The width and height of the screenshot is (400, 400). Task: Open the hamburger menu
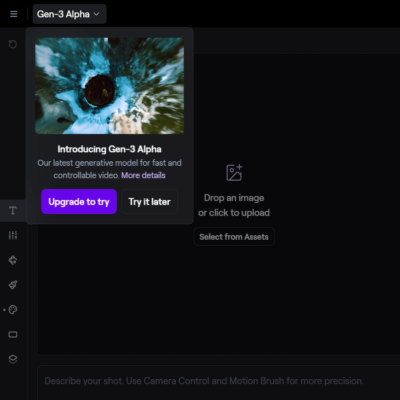click(14, 14)
